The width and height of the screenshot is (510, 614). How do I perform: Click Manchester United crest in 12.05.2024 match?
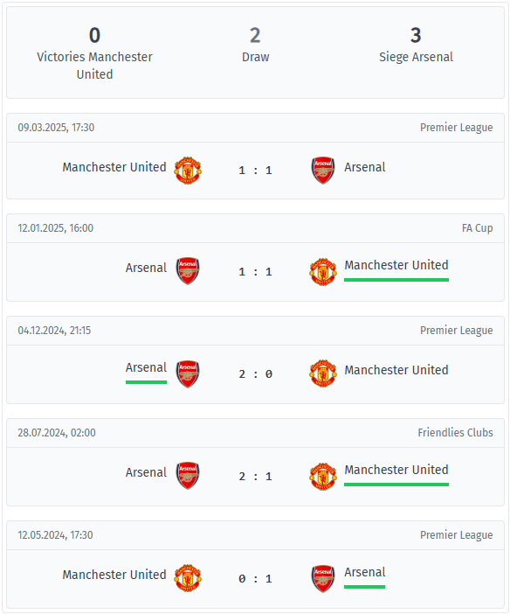(188, 578)
